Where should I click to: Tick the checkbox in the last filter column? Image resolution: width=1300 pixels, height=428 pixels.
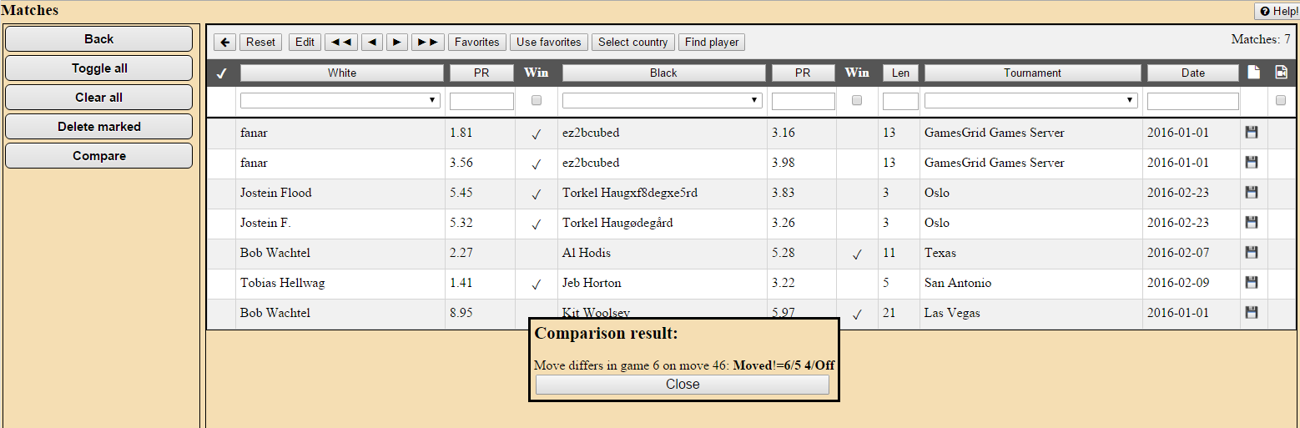coord(1281,101)
